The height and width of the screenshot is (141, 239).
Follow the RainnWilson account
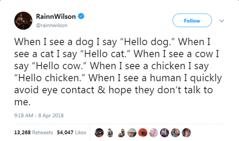click(192, 20)
